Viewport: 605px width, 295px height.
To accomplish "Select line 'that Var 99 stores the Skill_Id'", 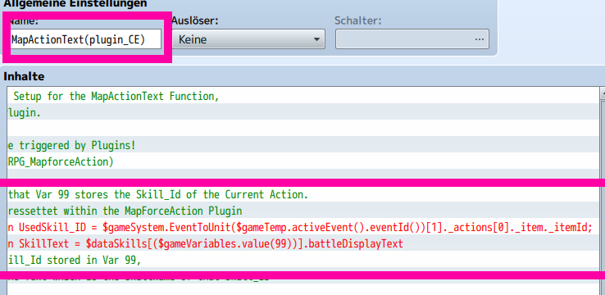I will pyautogui.click(x=303, y=194).
